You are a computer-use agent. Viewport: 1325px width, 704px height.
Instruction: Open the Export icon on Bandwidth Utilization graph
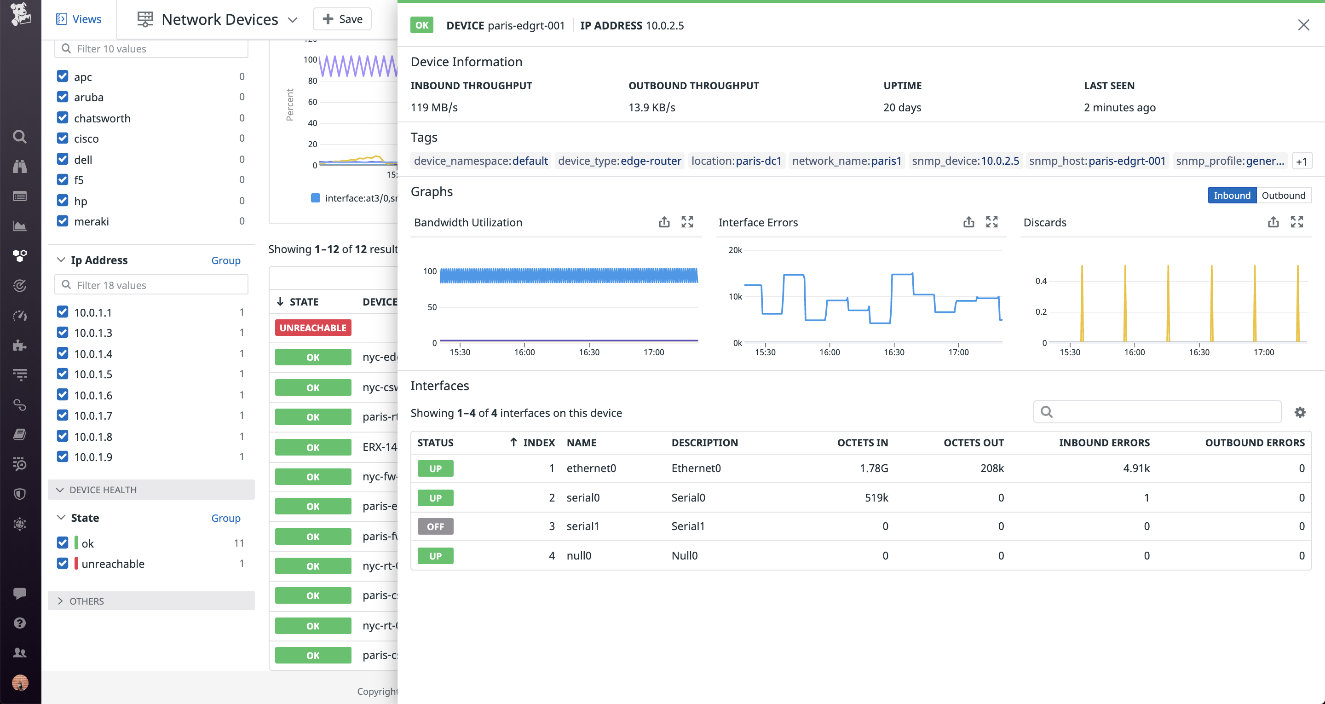click(664, 222)
